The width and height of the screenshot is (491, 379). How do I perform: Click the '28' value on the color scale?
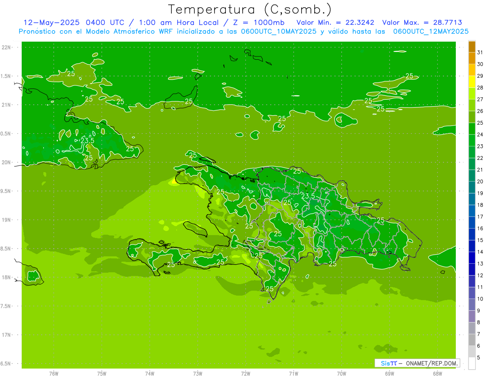[x=480, y=87]
